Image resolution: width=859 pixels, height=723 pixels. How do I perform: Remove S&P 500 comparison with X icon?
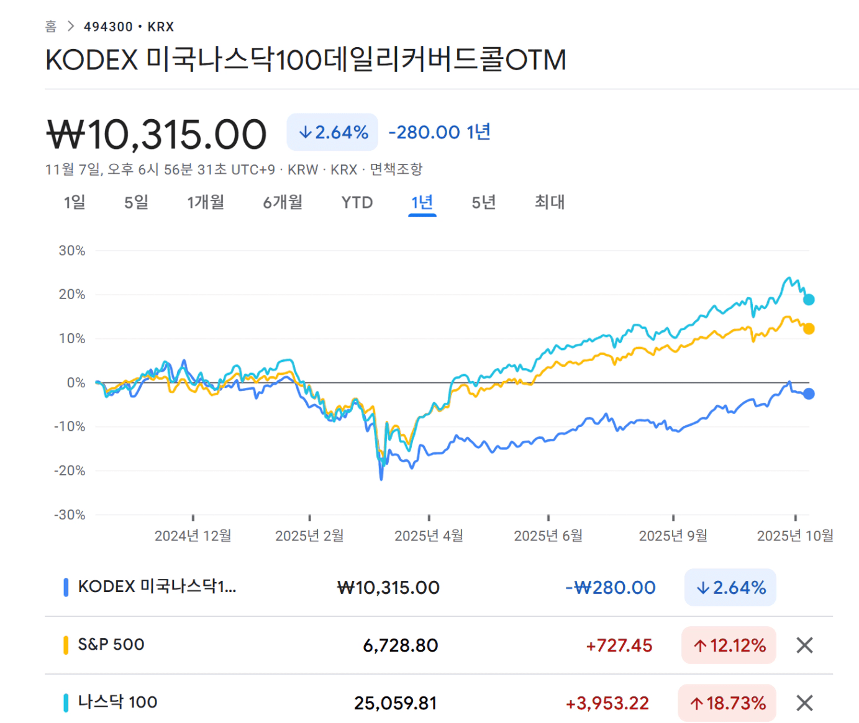point(804,645)
